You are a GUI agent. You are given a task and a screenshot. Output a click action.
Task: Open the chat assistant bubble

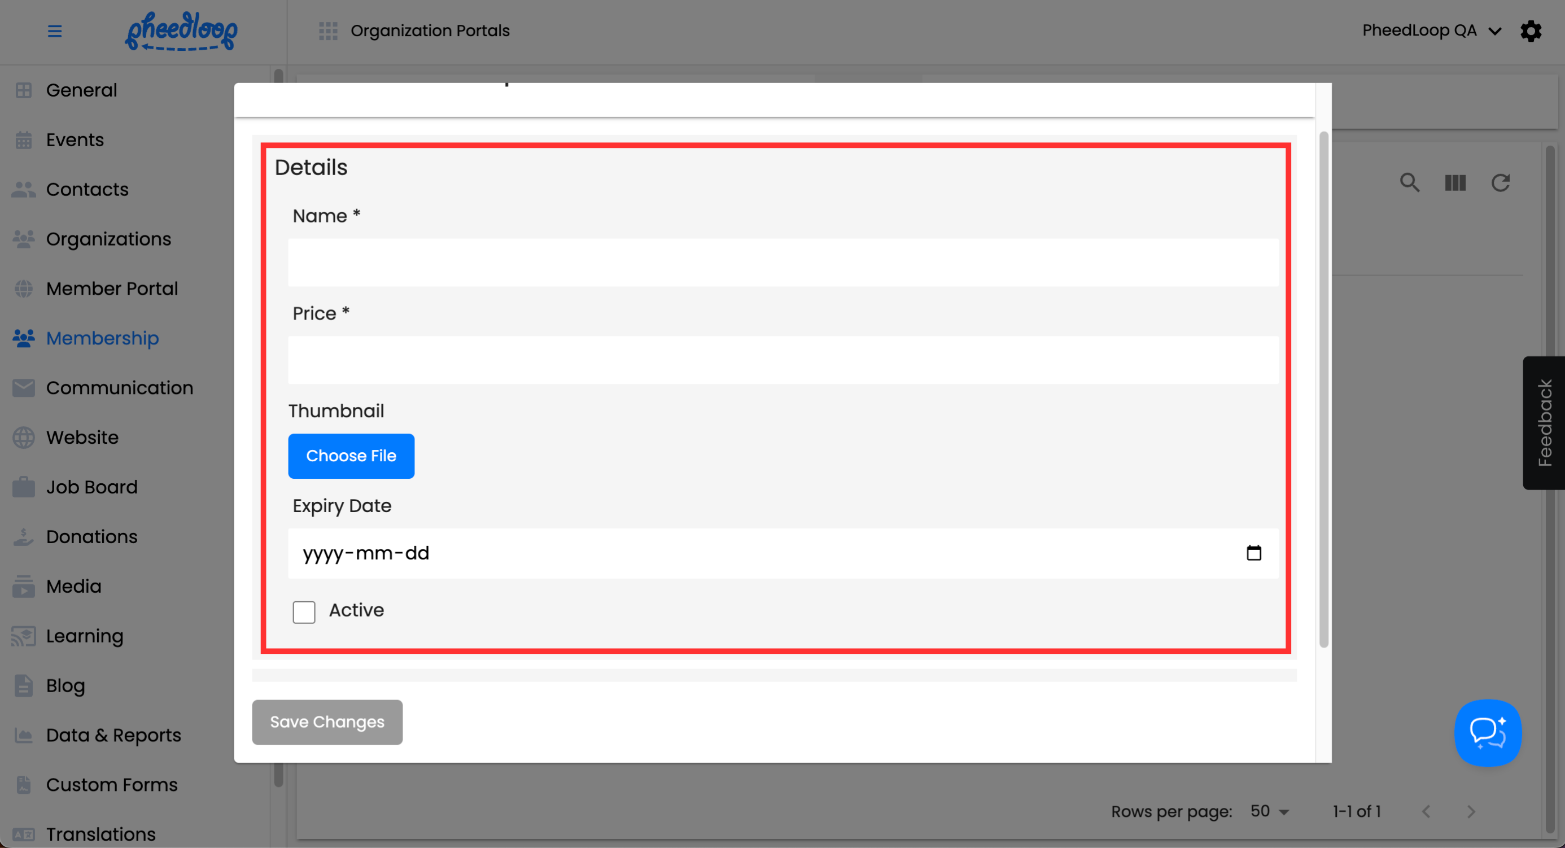click(1487, 733)
